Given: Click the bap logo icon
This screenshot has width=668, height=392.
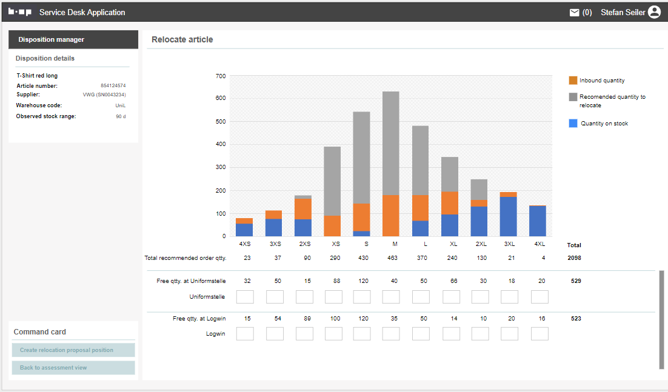Looking at the screenshot, I should [19, 12].
